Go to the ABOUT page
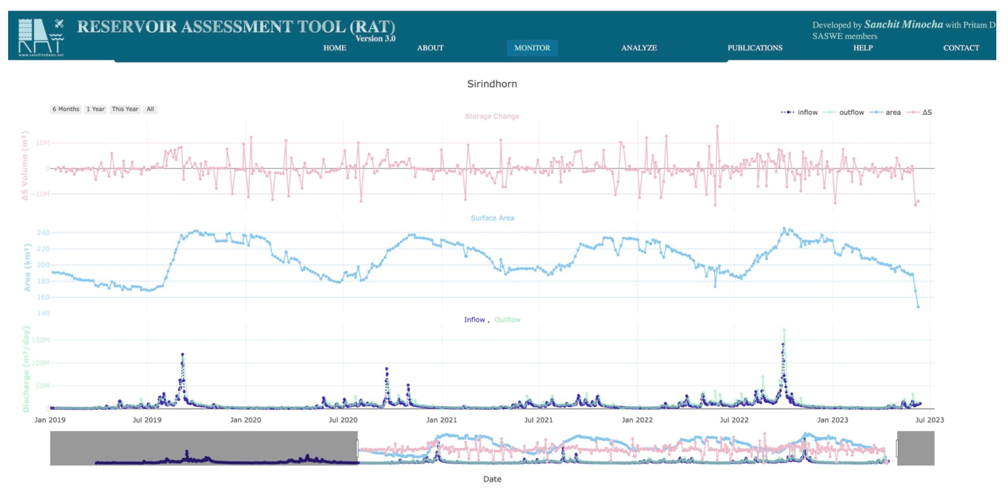The image size is (1008, 494). pos(430,48)
